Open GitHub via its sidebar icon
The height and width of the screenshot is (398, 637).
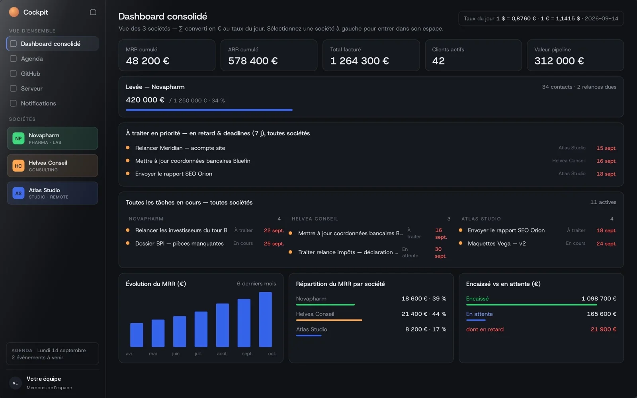click(13, 74)
